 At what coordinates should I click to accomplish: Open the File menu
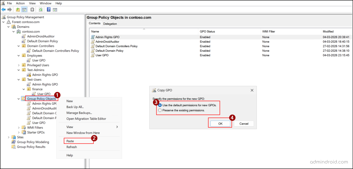[9, 3]
